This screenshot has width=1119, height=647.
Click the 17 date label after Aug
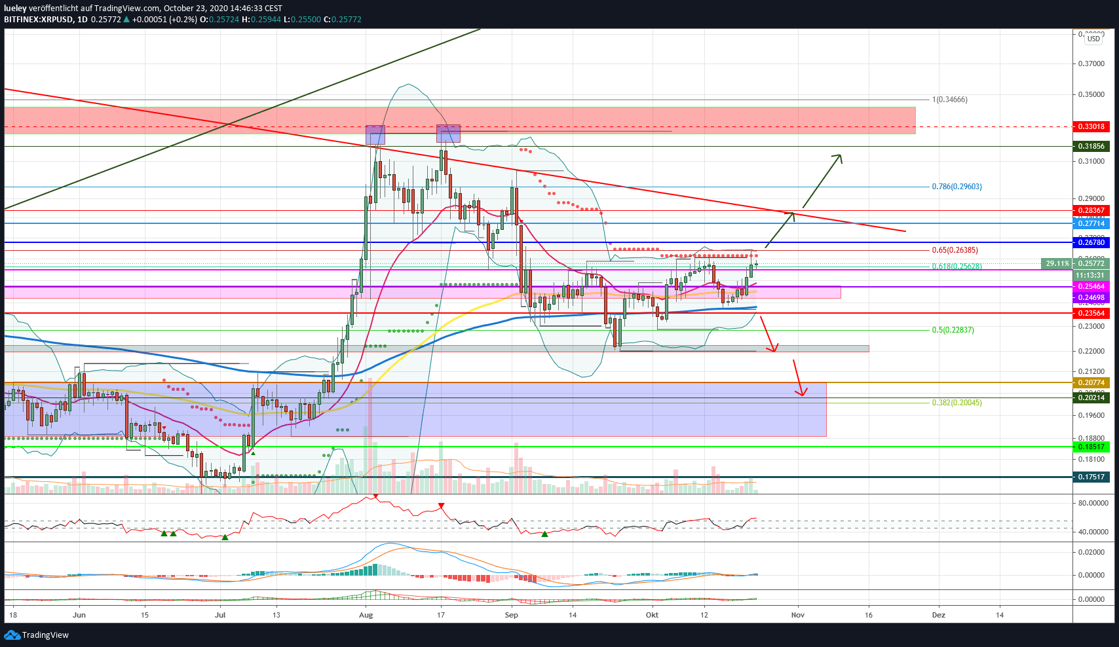[x=441, y=615]
